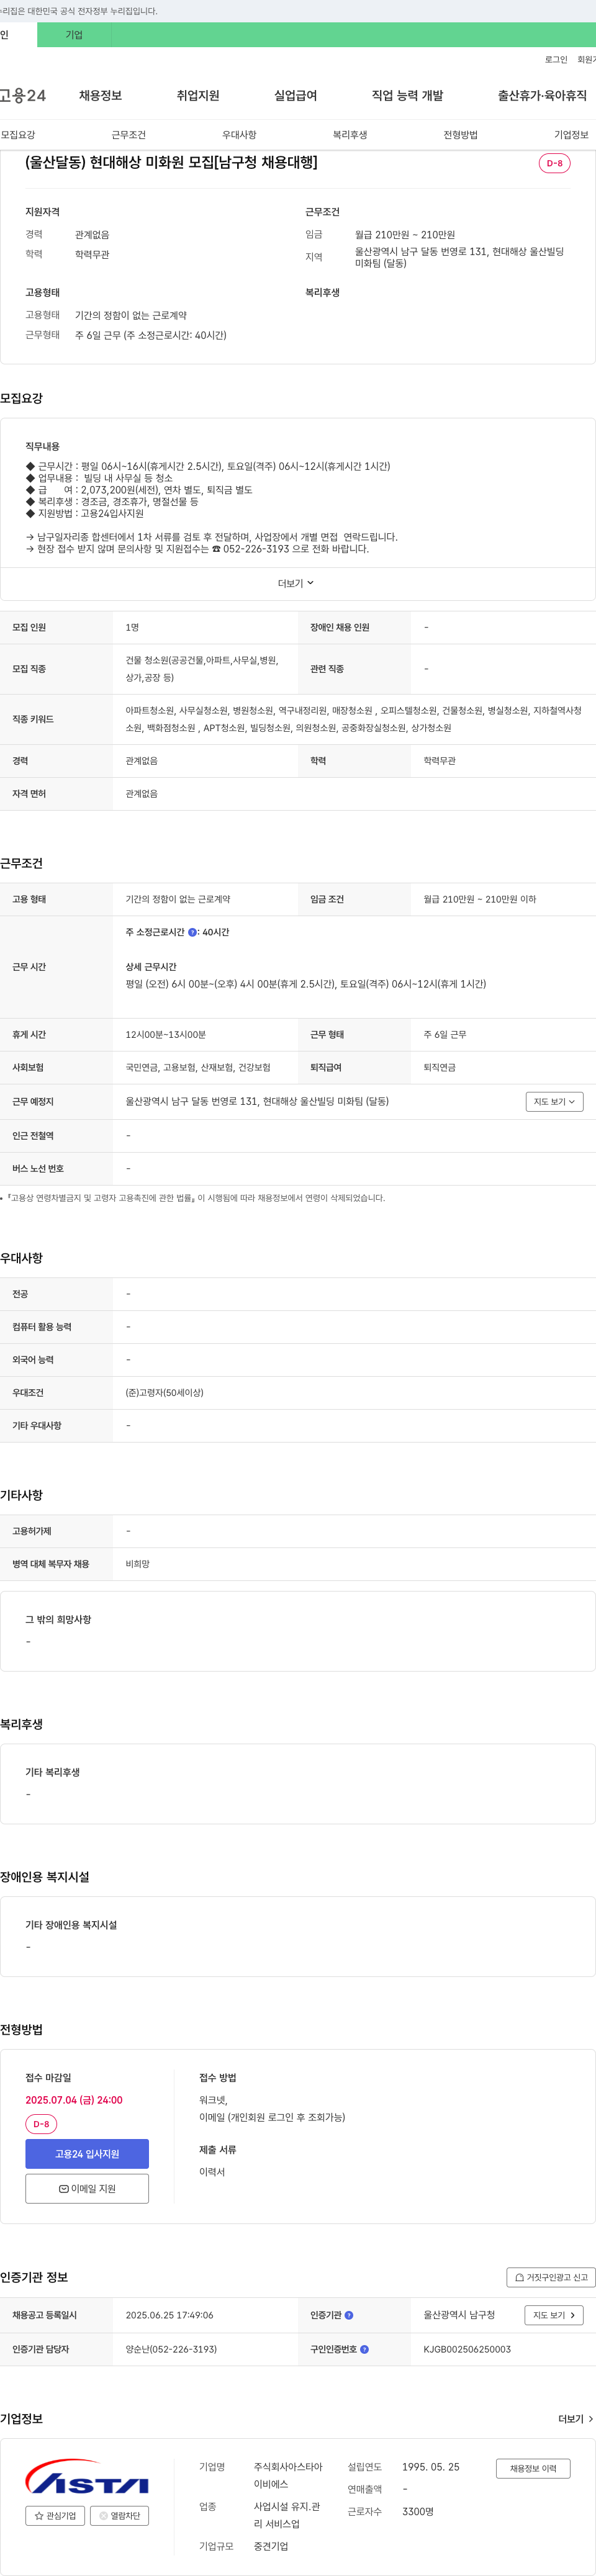The height and width of the screenshot is (2576, 596).
Task: Open the ASTA company logo
Action: (87, 2476)
